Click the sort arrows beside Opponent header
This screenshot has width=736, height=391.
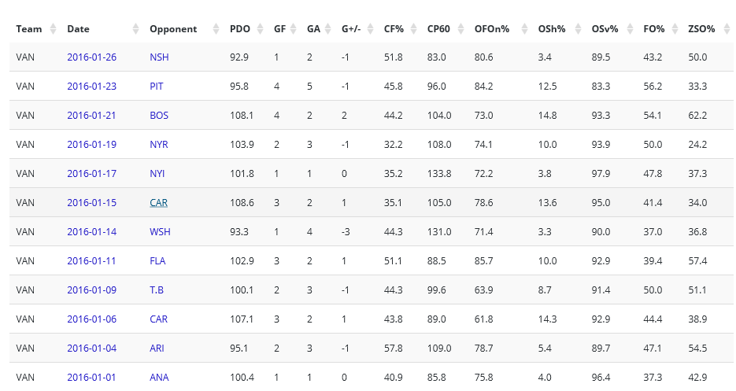pyautogui.click(x=216, y=29)
